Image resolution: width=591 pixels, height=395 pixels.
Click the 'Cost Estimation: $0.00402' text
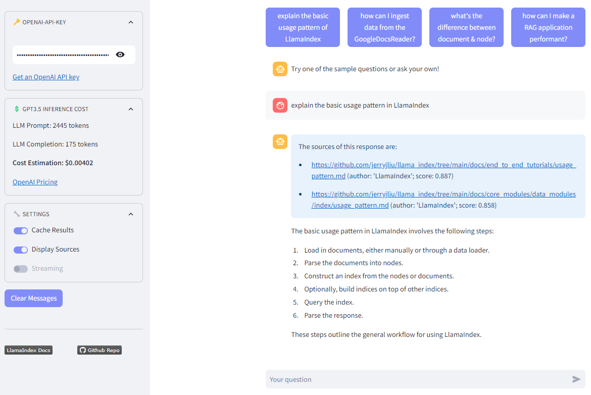click(53, 163)
